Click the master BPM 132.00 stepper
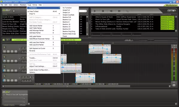Screen dimensions: 179x107 coord(132,40)
